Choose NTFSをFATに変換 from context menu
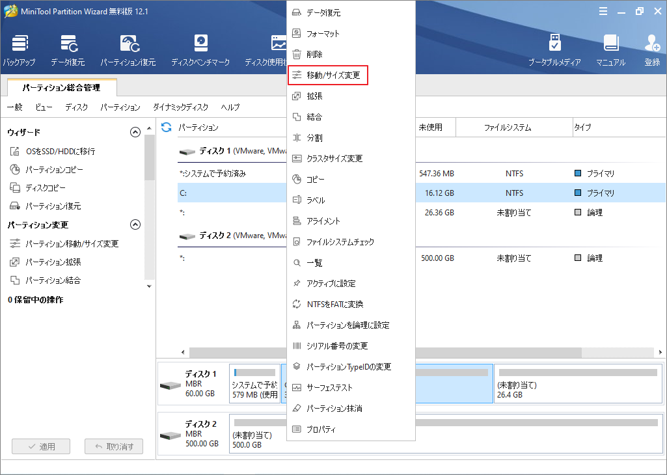The height and width of the screenshot is (475, 667). pyautogui.click(x=351, y=305)
